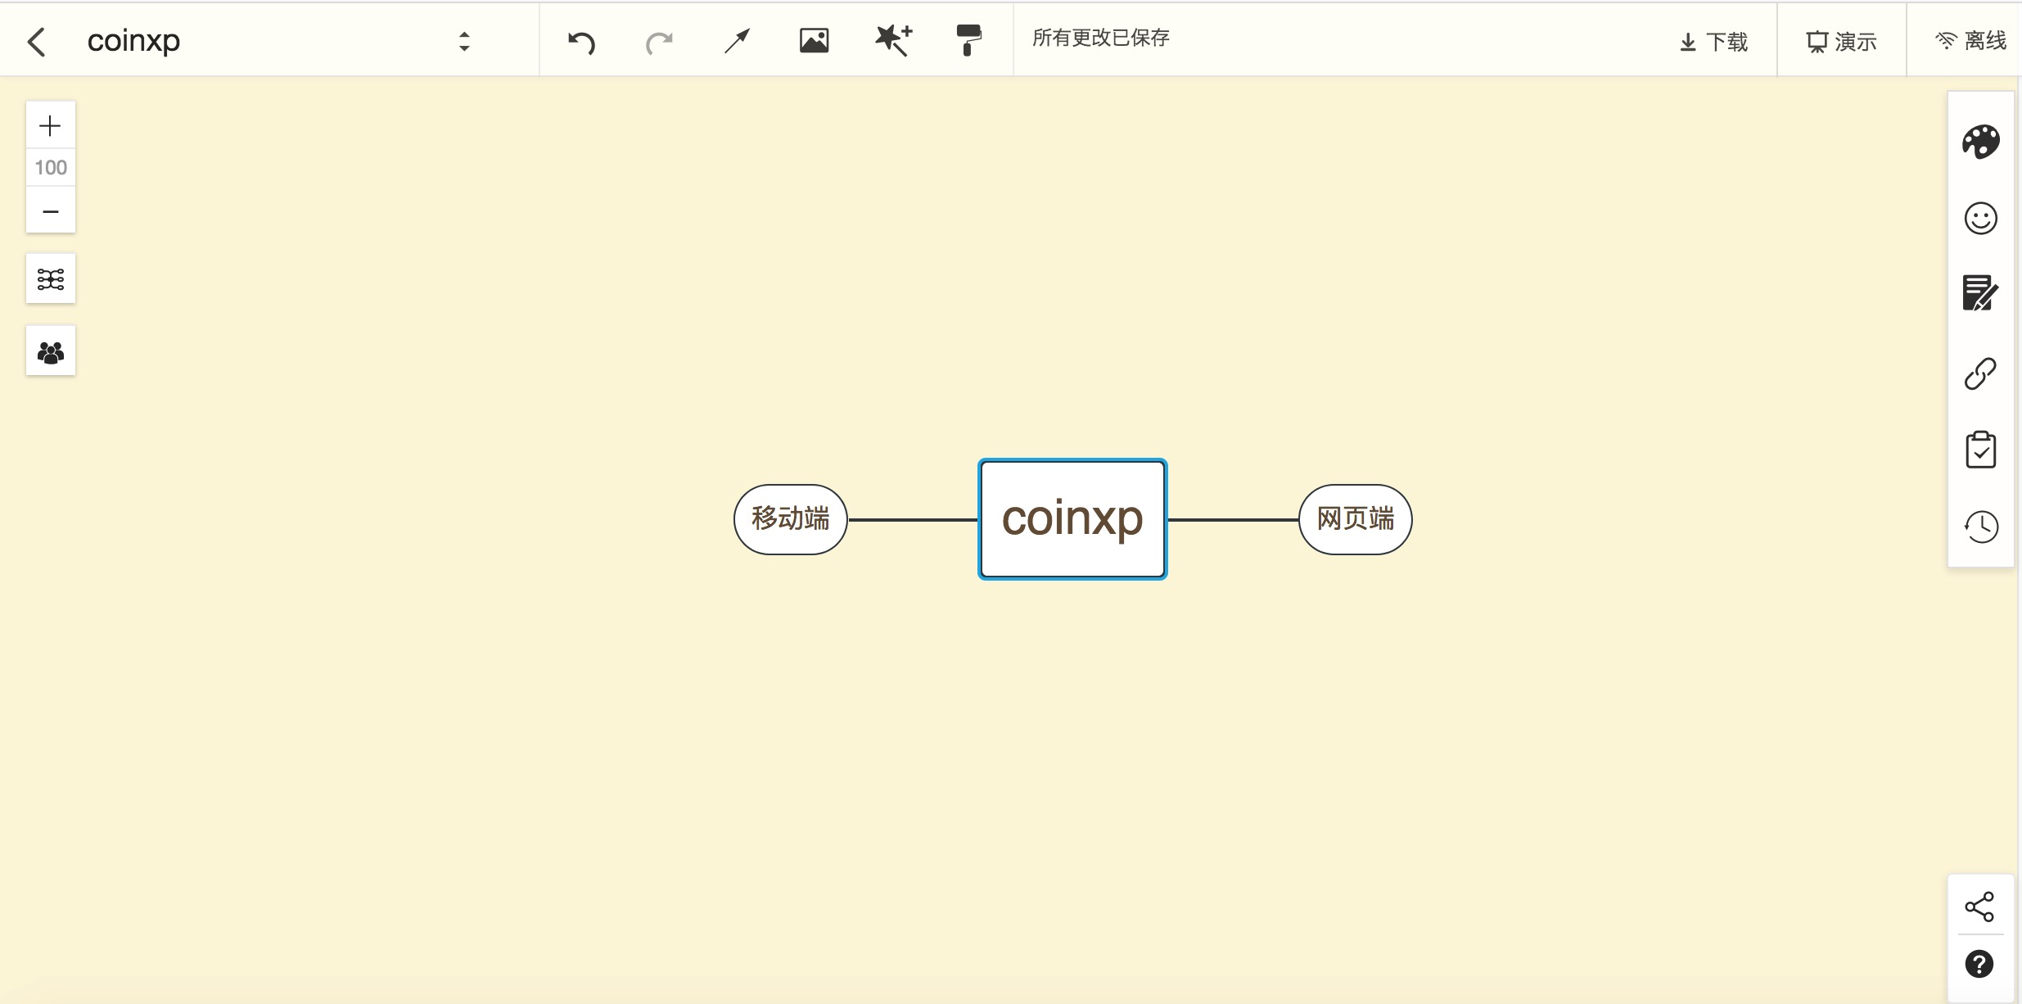The image size is (2022, 1004).
Task: Select the 移动端 mind map node
Action: pos(790,519)
